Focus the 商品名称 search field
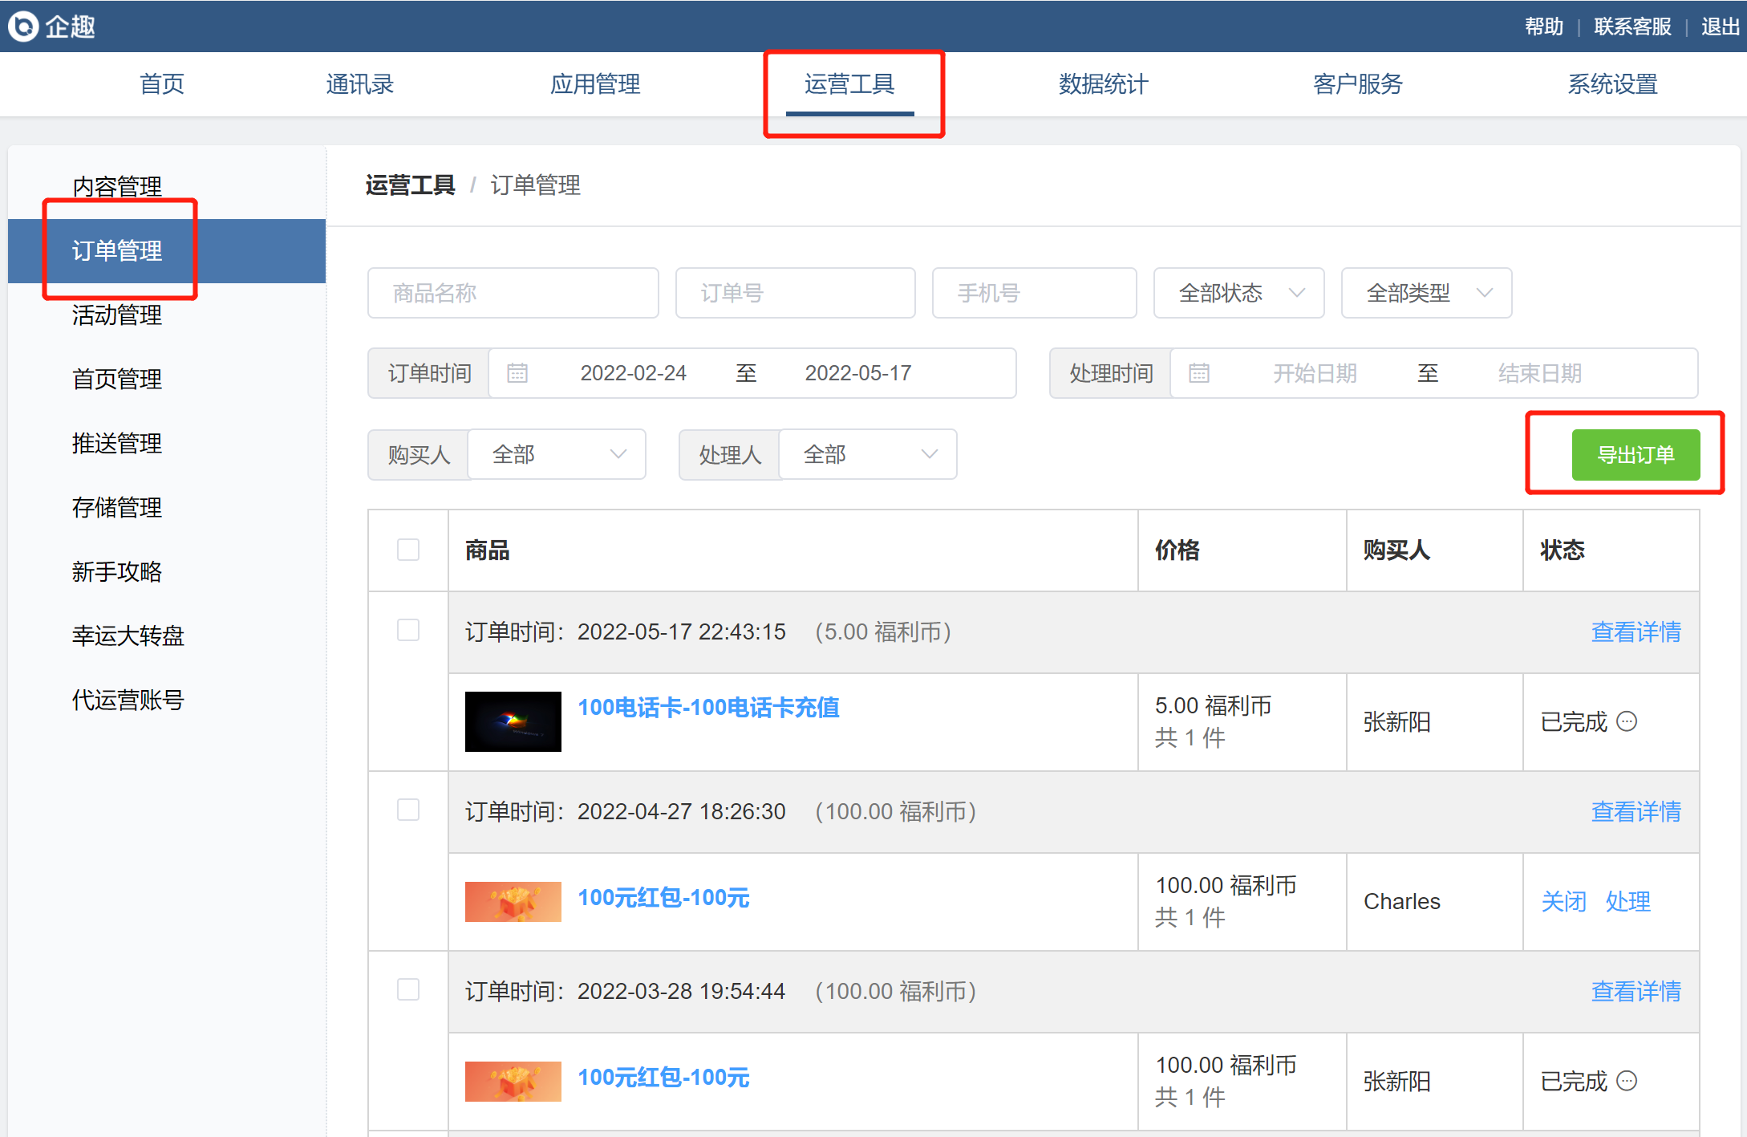1747x1137 pixels. click(x=513, y=293)
